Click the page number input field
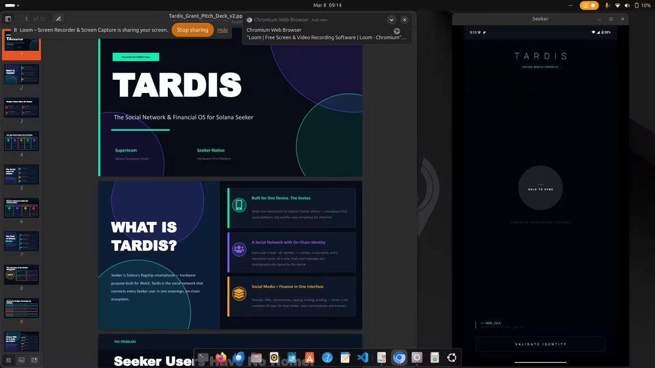655x368 pixels. tap(26, 18)
